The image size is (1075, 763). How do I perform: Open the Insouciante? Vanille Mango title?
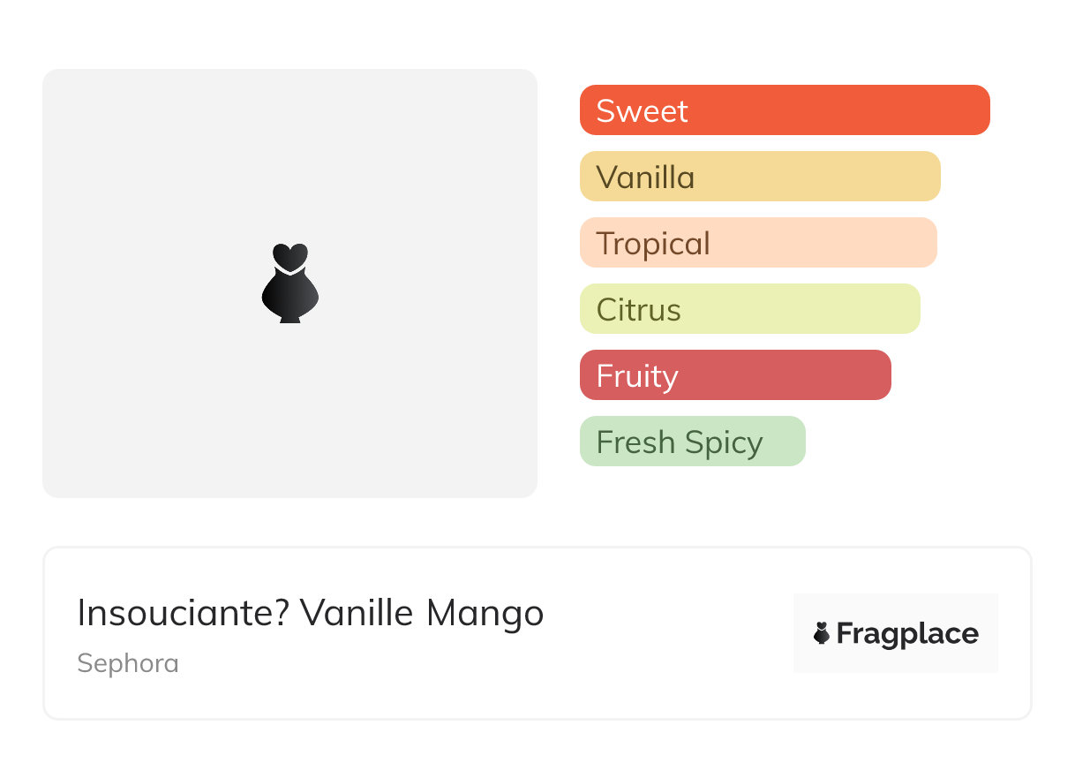(311, 613)
